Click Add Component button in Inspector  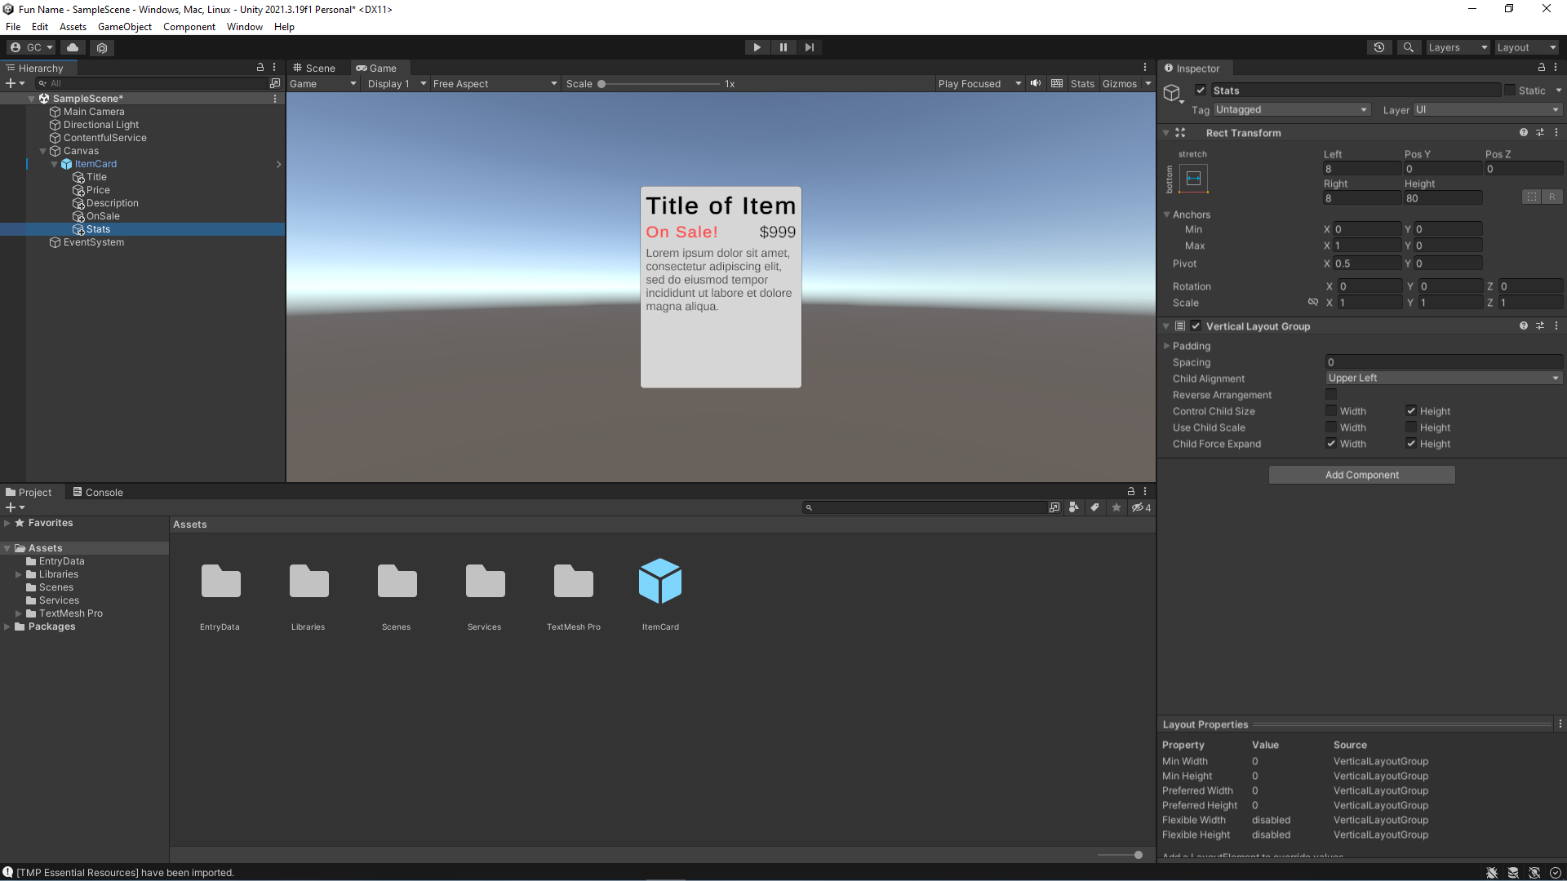(x=1361, y=475)
